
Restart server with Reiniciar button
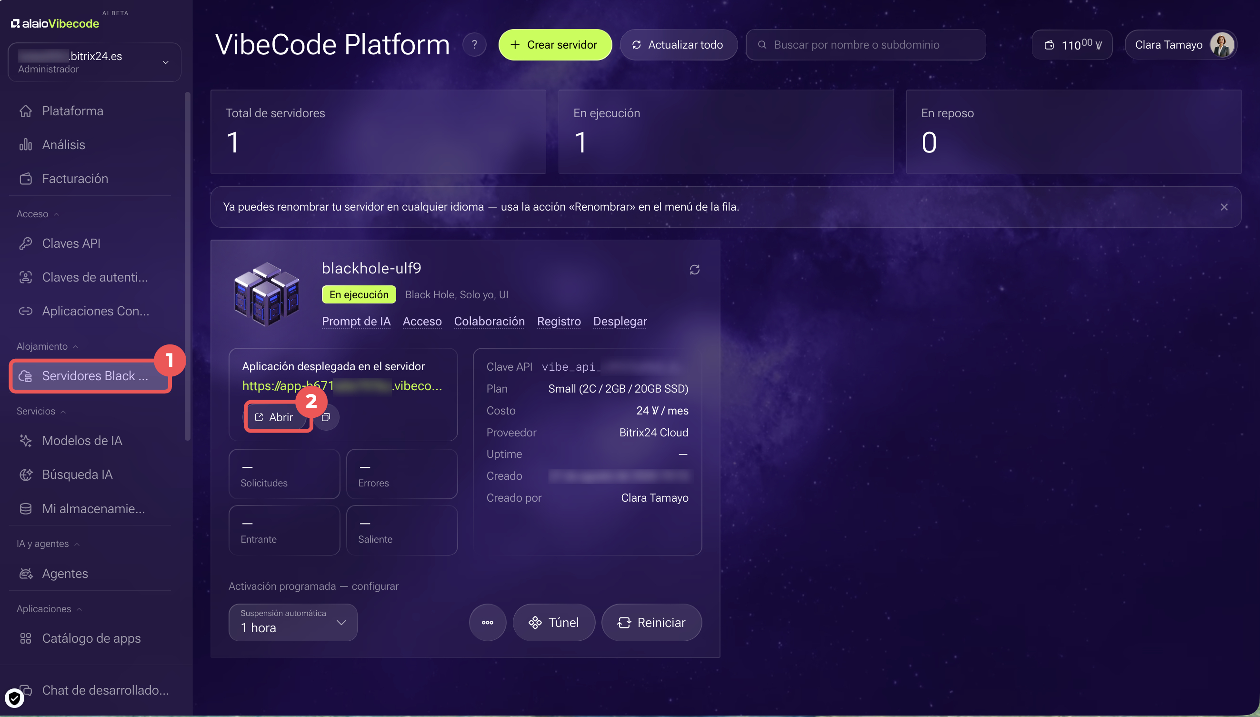coord(651,623)
